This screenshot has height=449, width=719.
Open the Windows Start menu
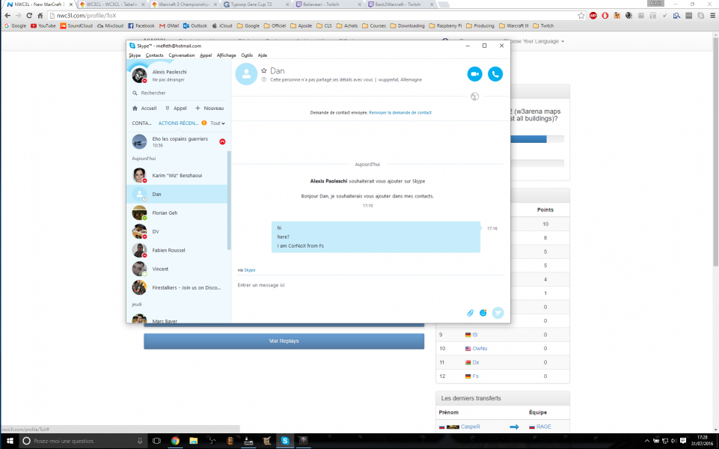click(10, 441)
